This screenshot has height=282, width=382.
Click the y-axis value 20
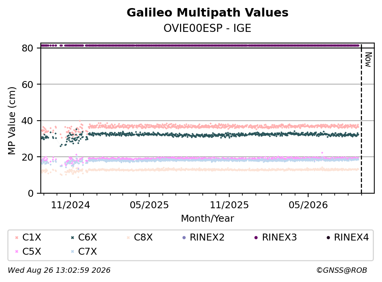pos(27,157)
